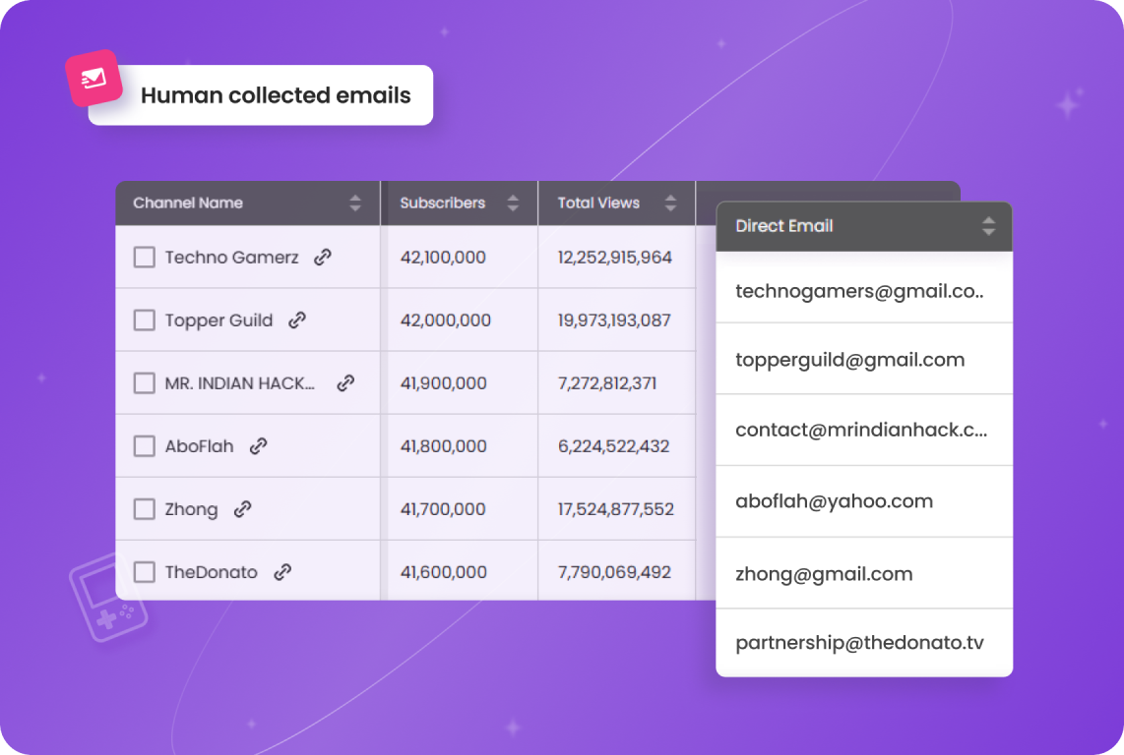Click the Total Views column header label
The width and height of the screenshot is (1124, 755).
pyautogui.click(x=598, y=203)
